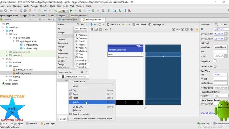
Task: Select the Multiline text palette item
Action: tap(81, 51)
